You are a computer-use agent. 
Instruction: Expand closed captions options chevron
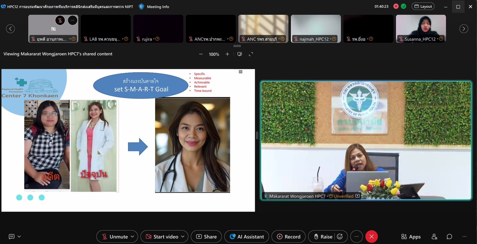coord(19,237)
